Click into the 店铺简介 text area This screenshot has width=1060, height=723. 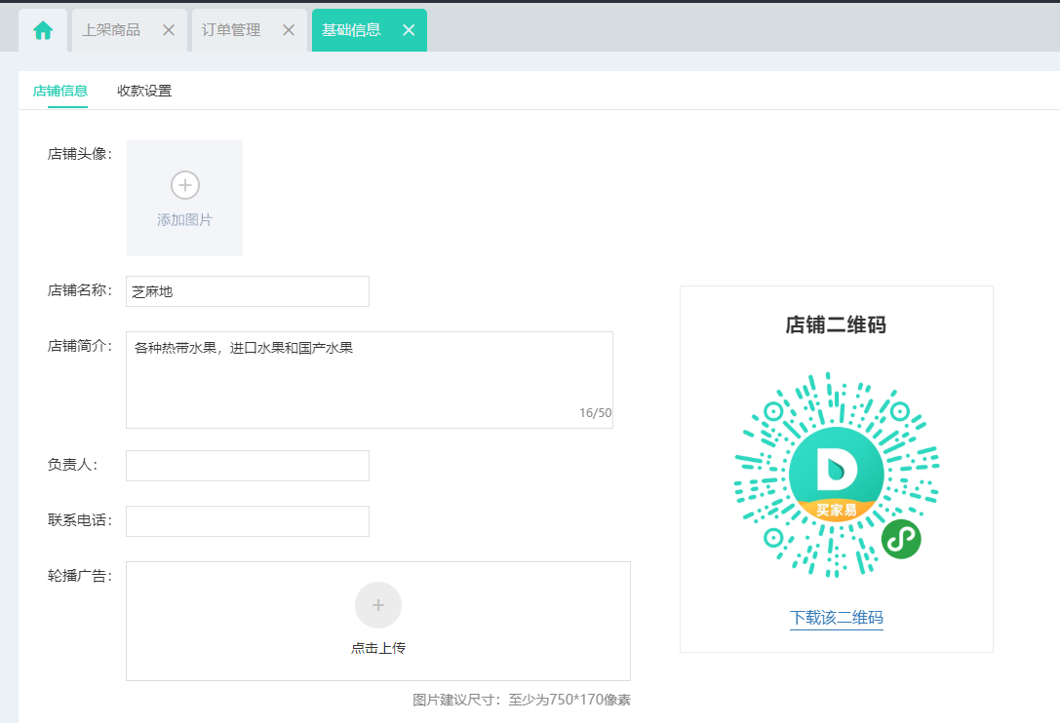coord(370,380)
